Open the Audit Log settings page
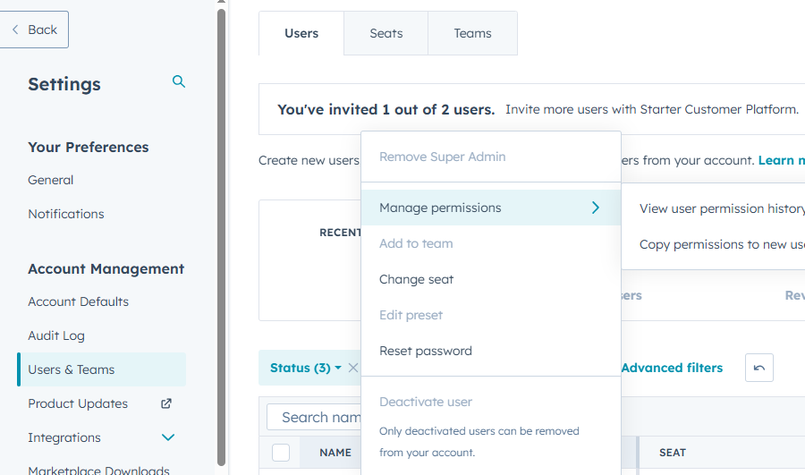 tap(56, 335)
